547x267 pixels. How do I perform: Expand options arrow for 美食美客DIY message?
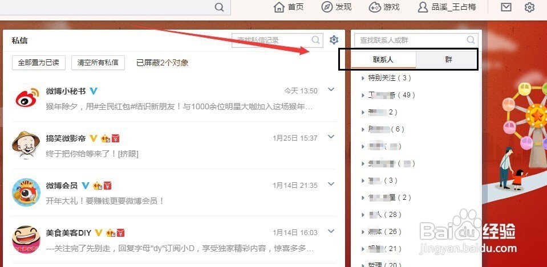click(x=331, y=232)
